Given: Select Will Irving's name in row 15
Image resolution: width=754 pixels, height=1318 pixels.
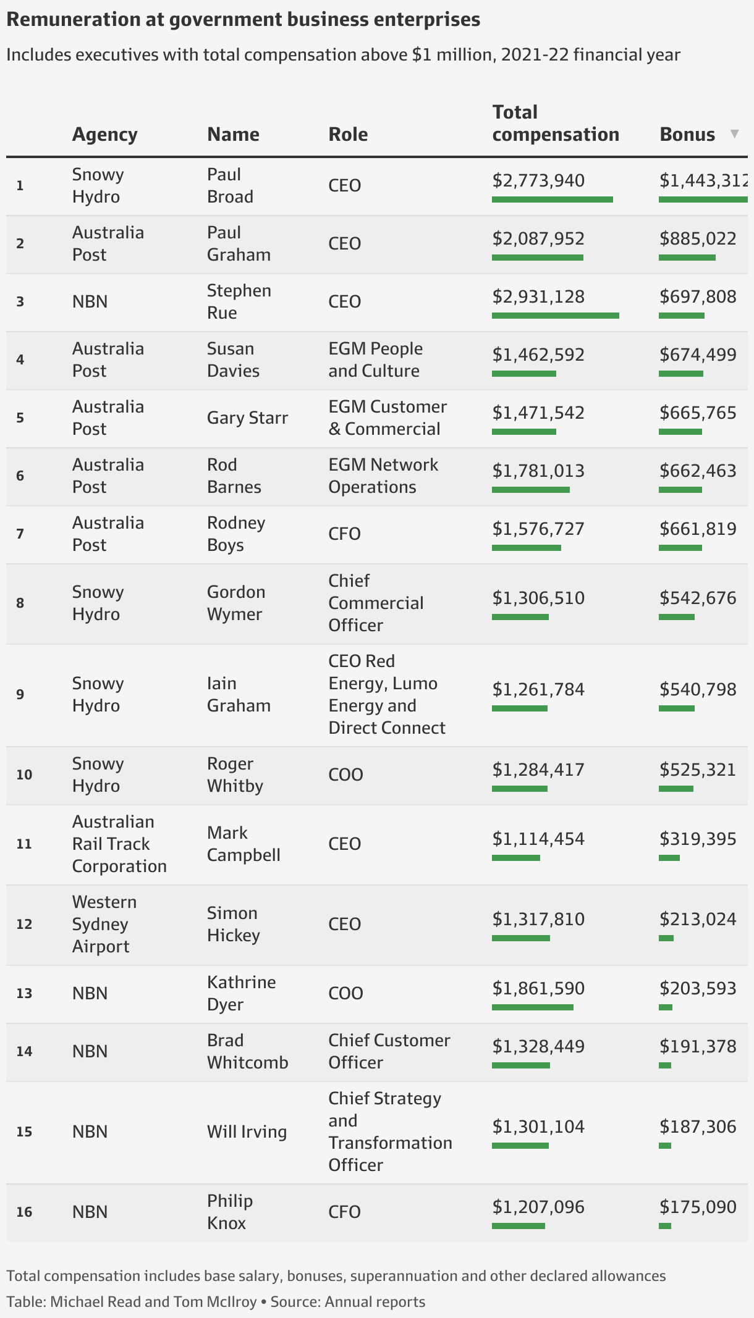Looking at the screenshot, I should click(x=247, y=1131).
